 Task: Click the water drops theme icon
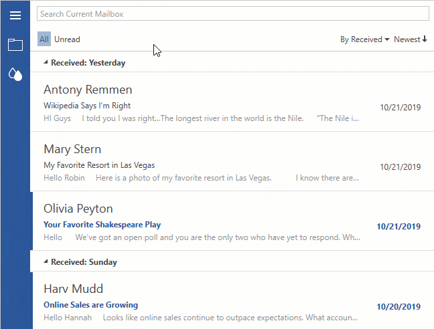(x=15, y=74)
